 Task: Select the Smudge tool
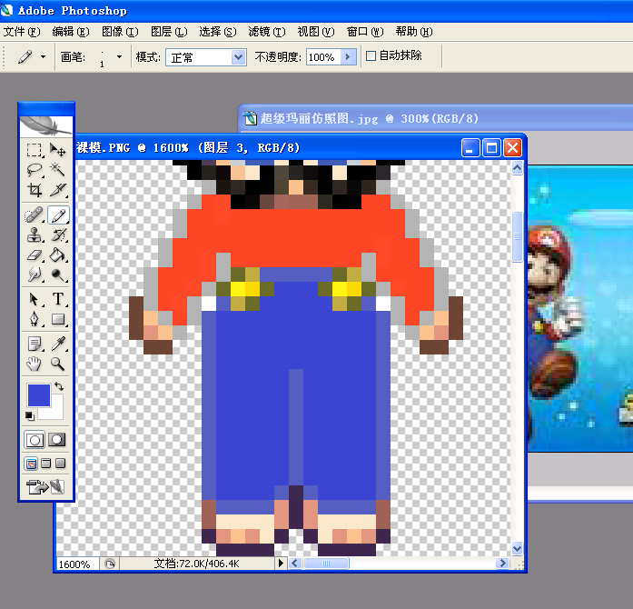point(35,275)
